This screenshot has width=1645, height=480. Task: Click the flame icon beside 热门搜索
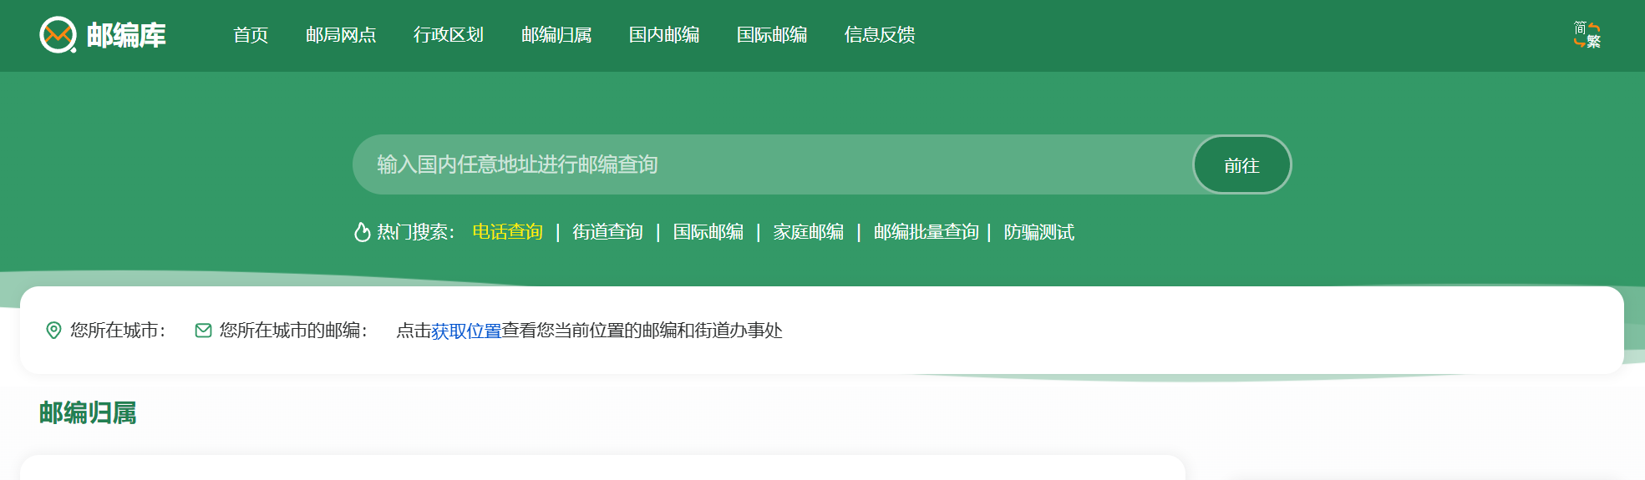coord(362,232)
